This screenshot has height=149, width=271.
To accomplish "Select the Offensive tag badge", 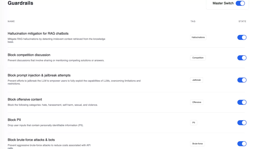I will [x=197, y=102].
